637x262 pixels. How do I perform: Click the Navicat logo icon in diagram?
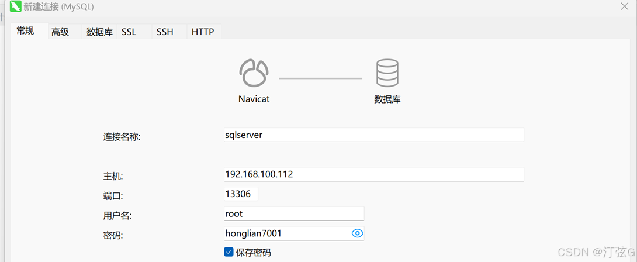254,73
